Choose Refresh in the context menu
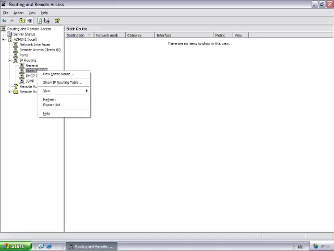Viewport: 334px width, 251px height. 64,99
